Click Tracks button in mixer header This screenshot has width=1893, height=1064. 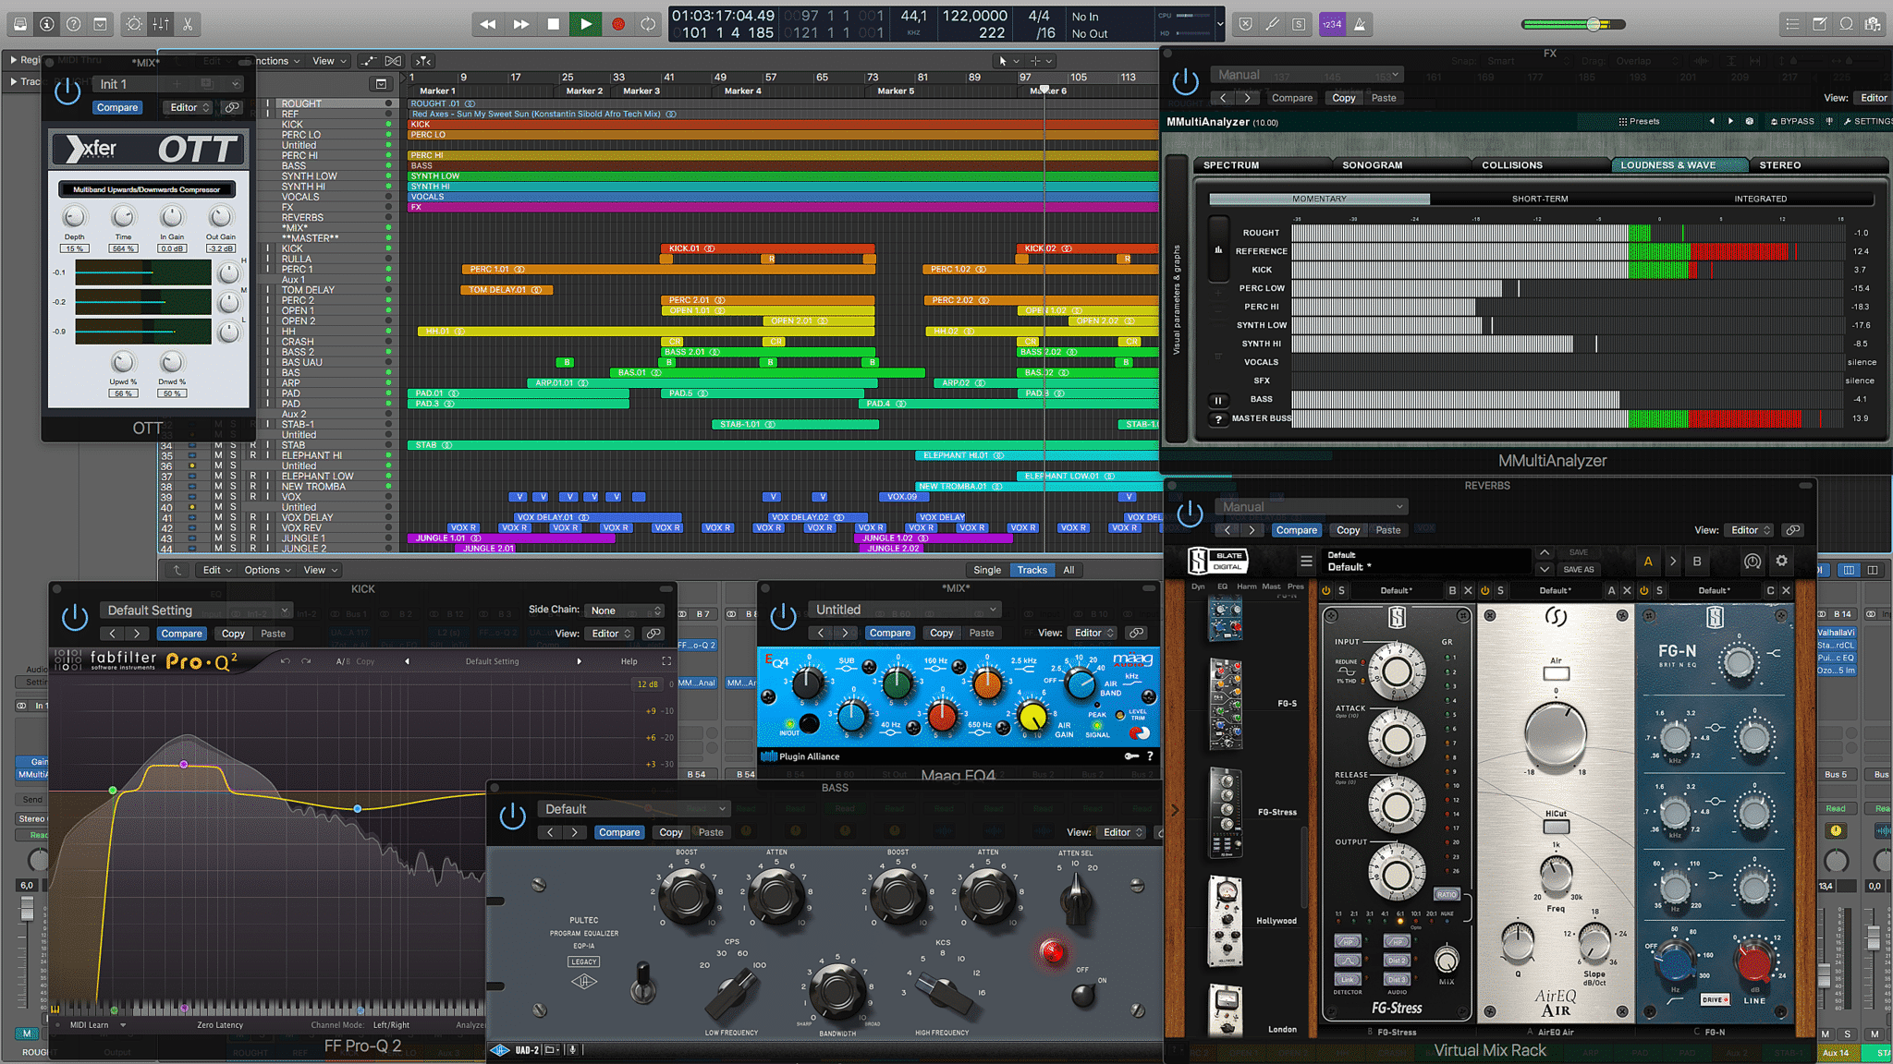coord(1032,570)
